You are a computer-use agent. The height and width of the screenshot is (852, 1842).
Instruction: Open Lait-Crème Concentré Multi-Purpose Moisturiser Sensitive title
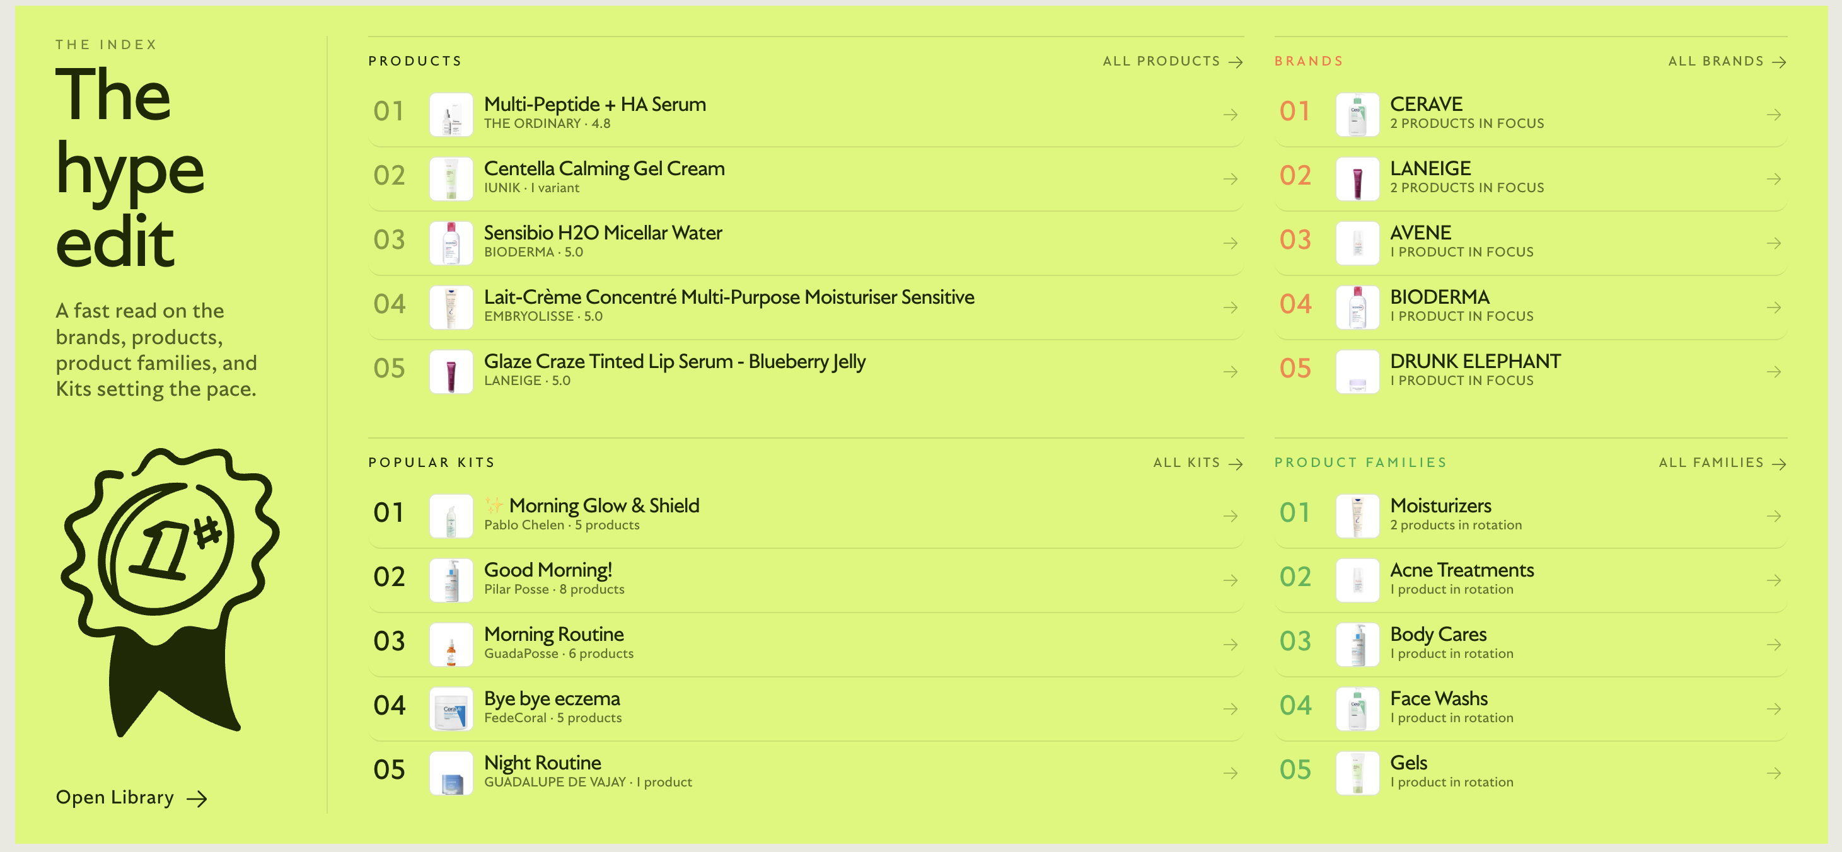729,297
